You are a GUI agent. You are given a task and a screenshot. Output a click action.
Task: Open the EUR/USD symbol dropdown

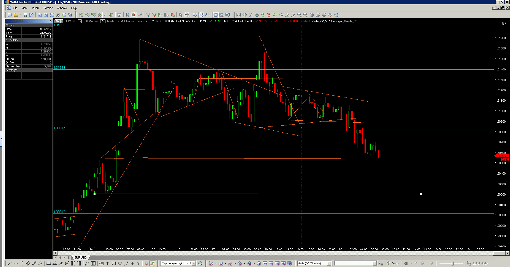[x=80, y=21]
